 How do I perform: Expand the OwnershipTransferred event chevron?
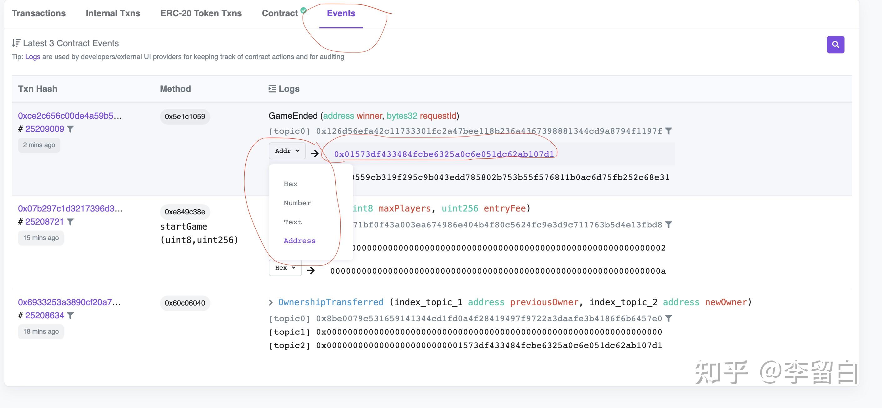click(x=271, y=302)
